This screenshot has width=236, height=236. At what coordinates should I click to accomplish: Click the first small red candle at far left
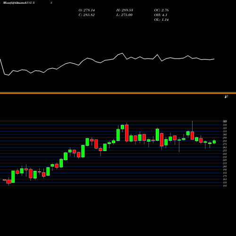tap(4, 180)
